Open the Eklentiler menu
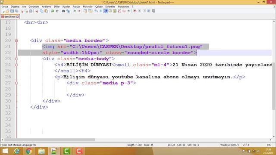Image resolution: width=276 pixels, height=155 pixels. [x=110, y=7]
